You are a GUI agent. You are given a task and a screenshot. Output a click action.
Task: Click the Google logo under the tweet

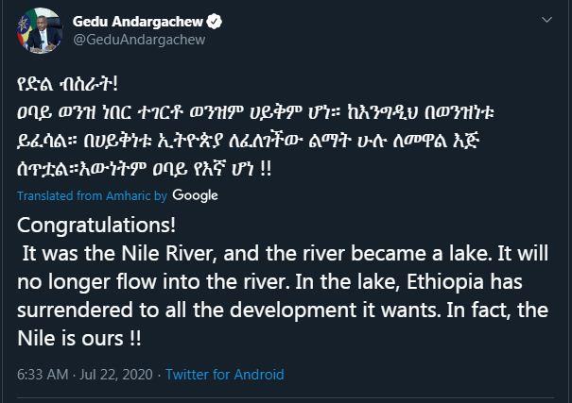point(196,195)
